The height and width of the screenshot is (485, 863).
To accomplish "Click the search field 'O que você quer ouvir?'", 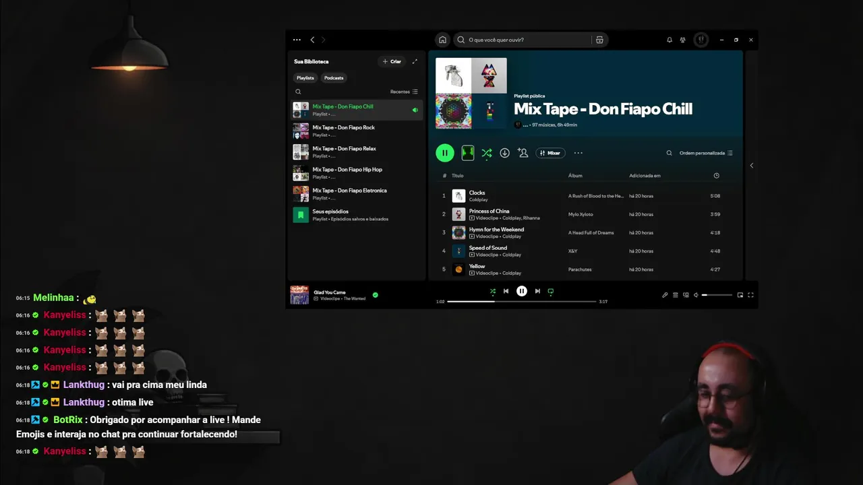I will coord(523,40).
